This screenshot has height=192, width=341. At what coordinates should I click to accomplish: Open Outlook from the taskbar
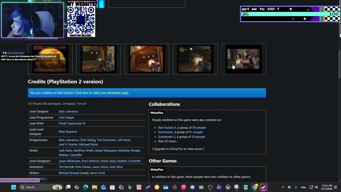tap(103, 187)
